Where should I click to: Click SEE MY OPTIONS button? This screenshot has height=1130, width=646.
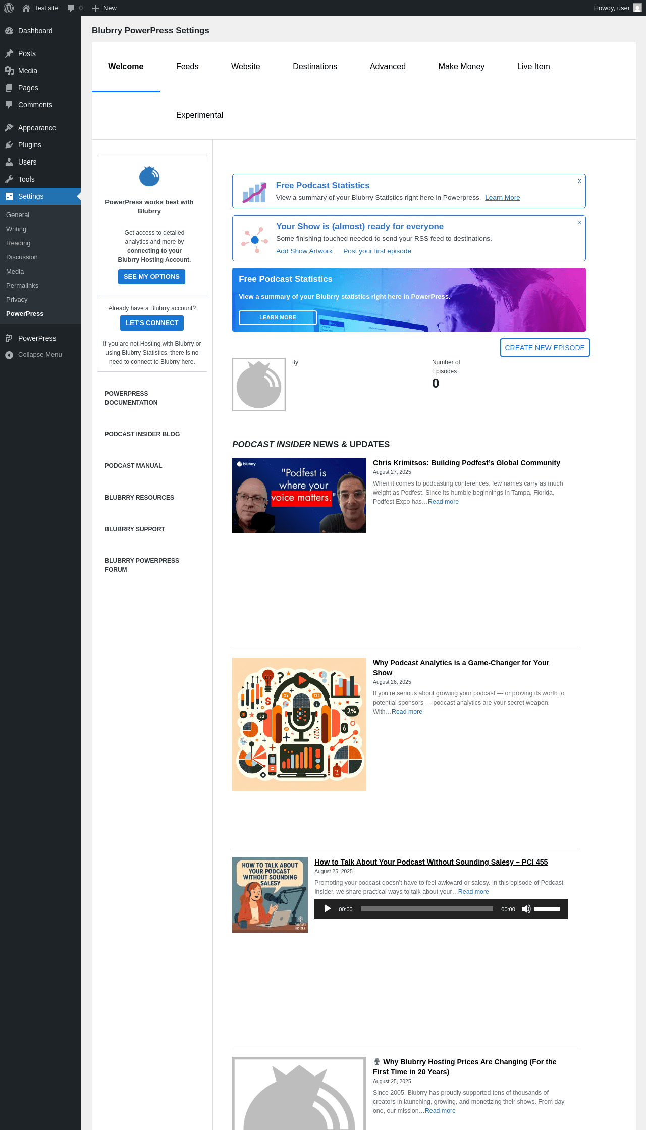coord(151,277)
